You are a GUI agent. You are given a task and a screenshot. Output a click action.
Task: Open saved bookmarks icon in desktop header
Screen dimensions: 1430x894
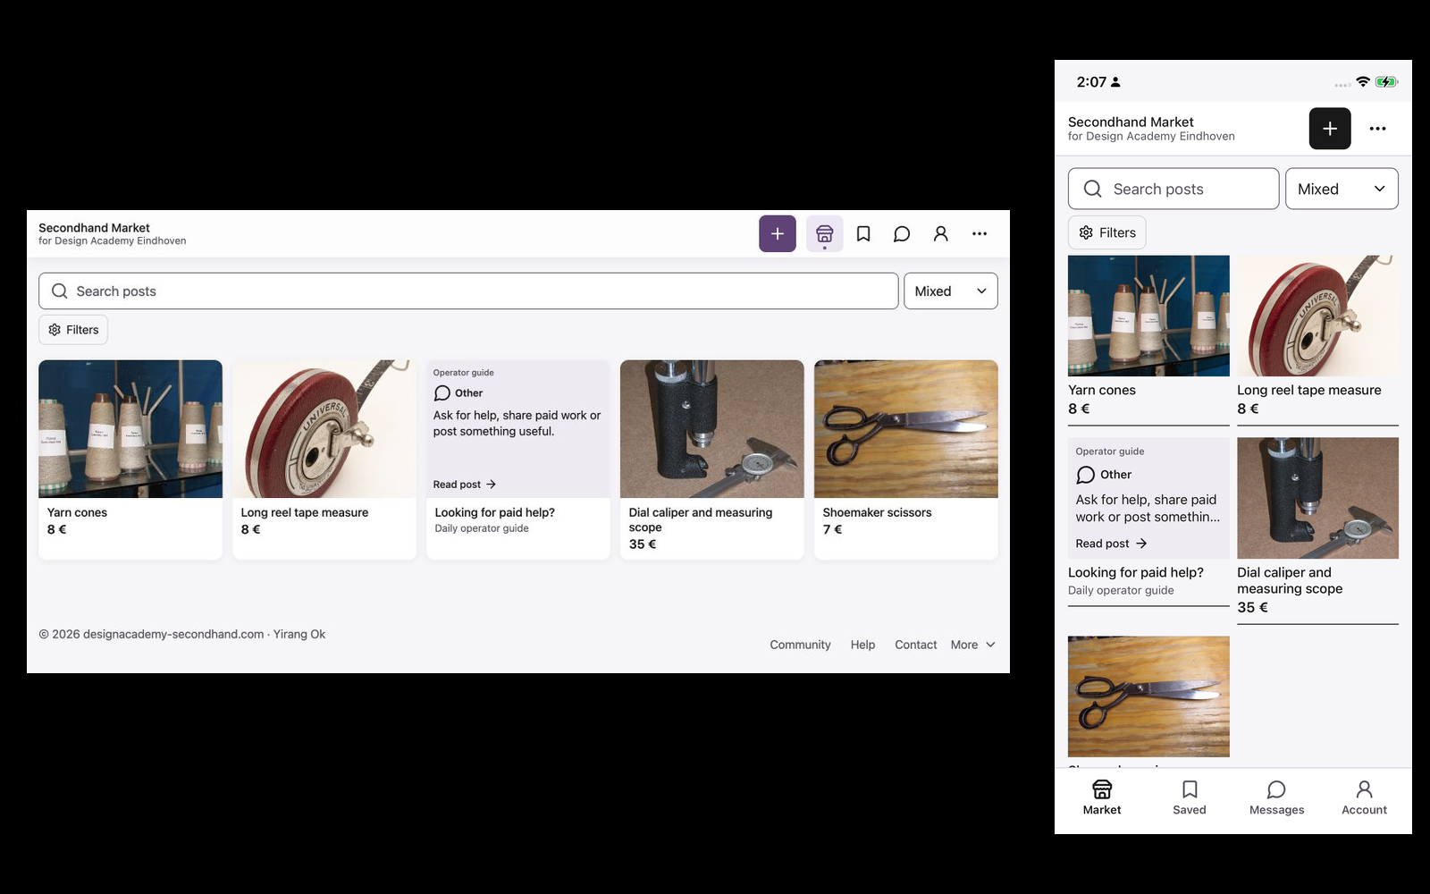click(x=863, y=233)
